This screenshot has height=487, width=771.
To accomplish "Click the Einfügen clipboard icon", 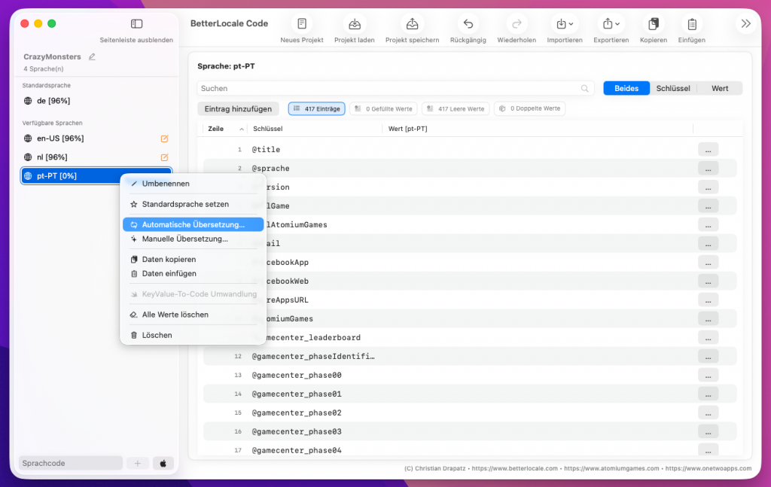I will (x=691, y=24).
